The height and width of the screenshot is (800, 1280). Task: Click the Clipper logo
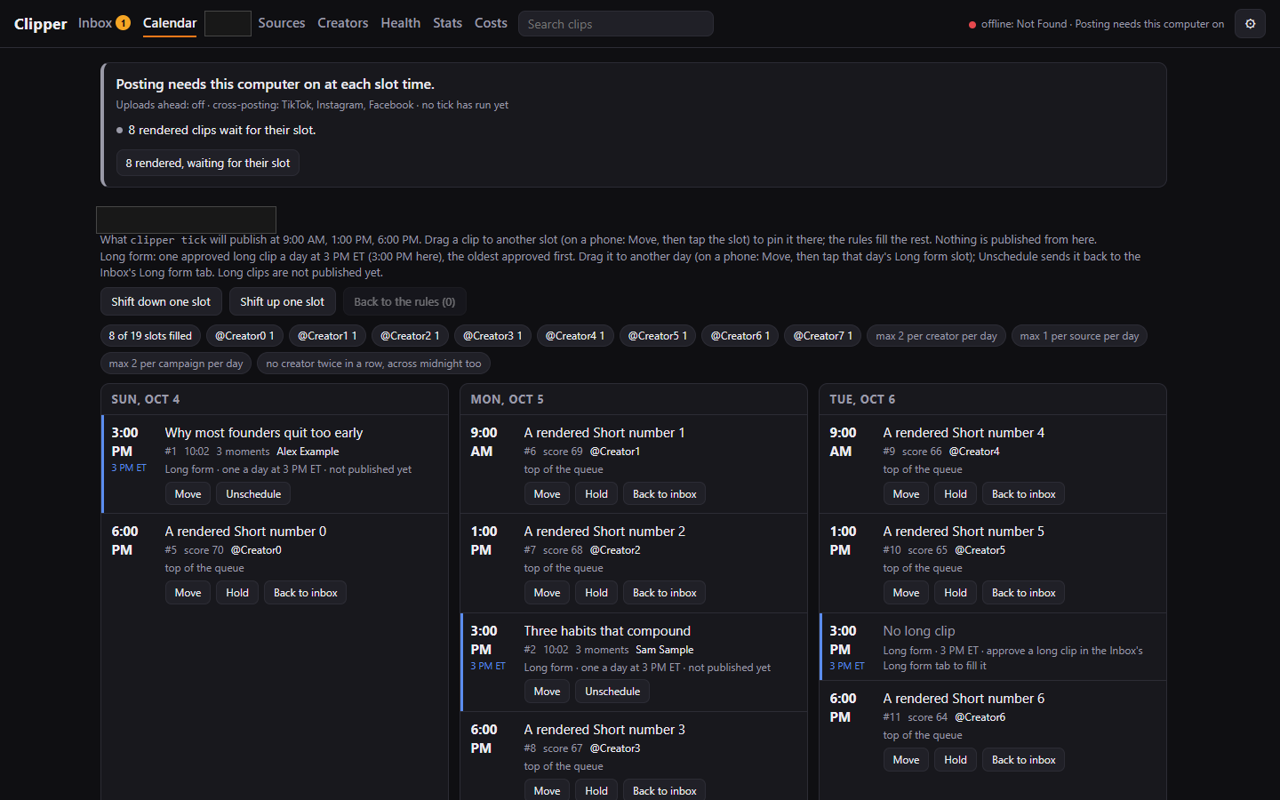coord(40,24)
